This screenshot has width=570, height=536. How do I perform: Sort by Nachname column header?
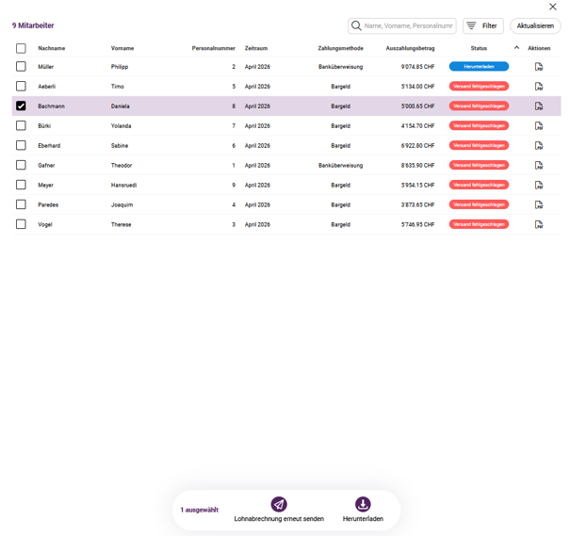pos(52,48)
